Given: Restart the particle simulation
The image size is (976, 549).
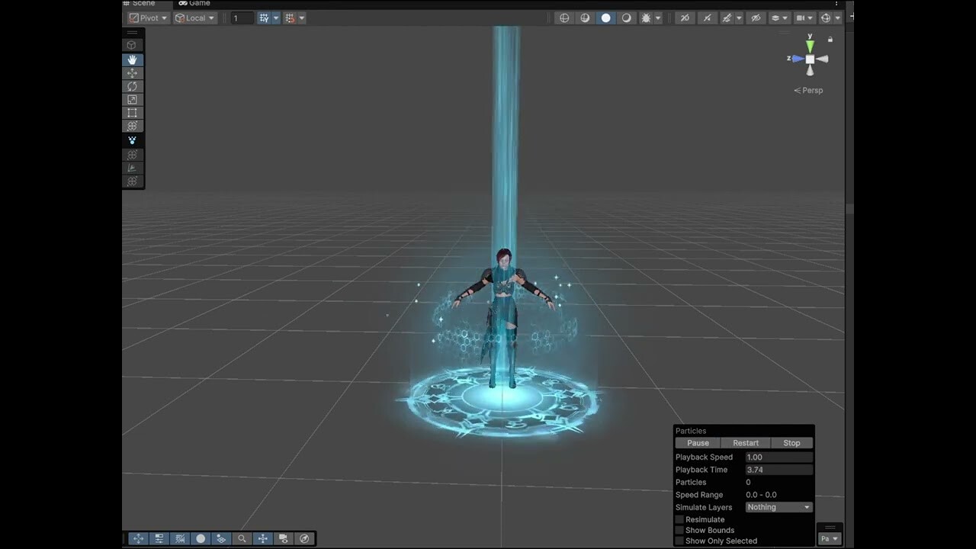Looking at the screenshot, I should pyautogui.click(x=746, y=443).
